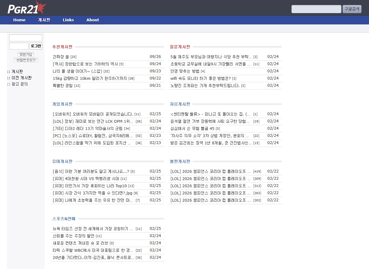This screenshot has height=269, width=369.
Task: Open the 질문게시판 section heading
Action: tap(180, 47)
